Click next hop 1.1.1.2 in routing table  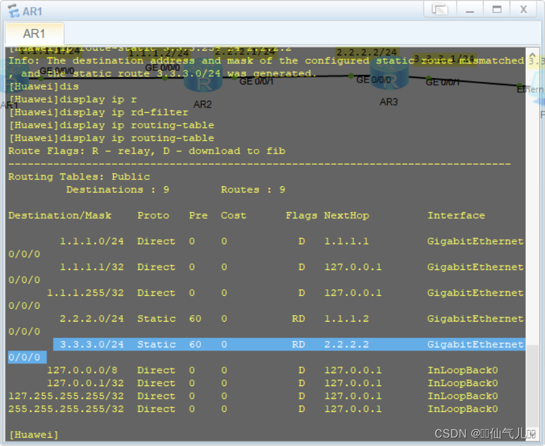346,318
